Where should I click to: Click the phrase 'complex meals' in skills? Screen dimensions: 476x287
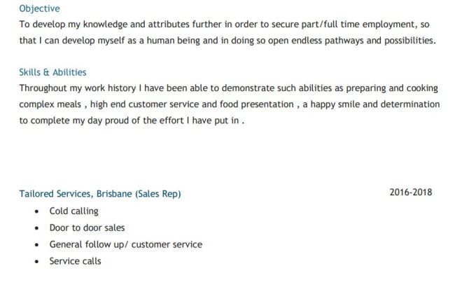click(50, 104)
